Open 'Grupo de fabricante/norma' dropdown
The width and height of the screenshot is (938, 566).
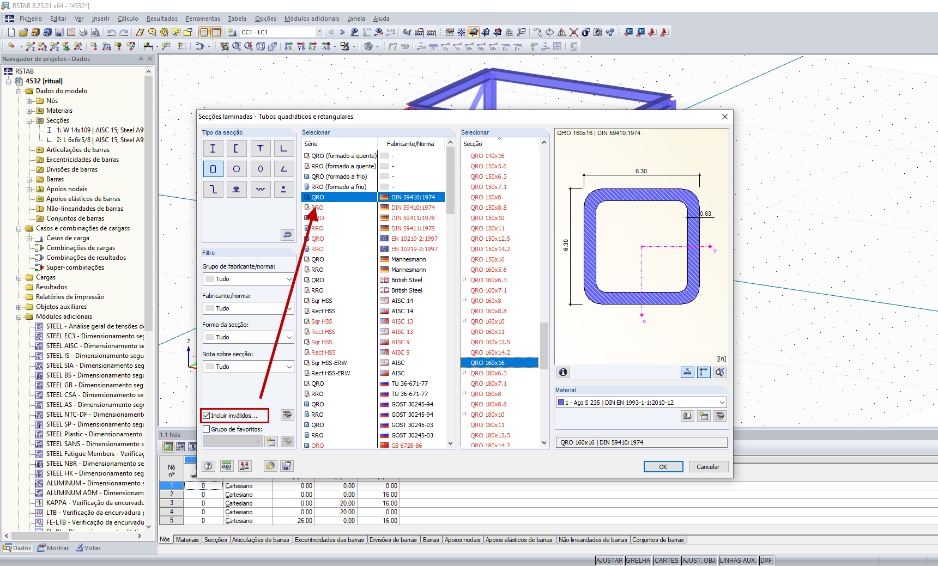tap(249, 279)
